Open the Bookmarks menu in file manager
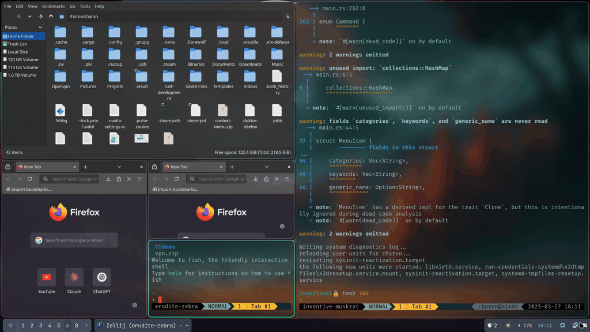Screen dimensions: 590x332 point(52,6)
